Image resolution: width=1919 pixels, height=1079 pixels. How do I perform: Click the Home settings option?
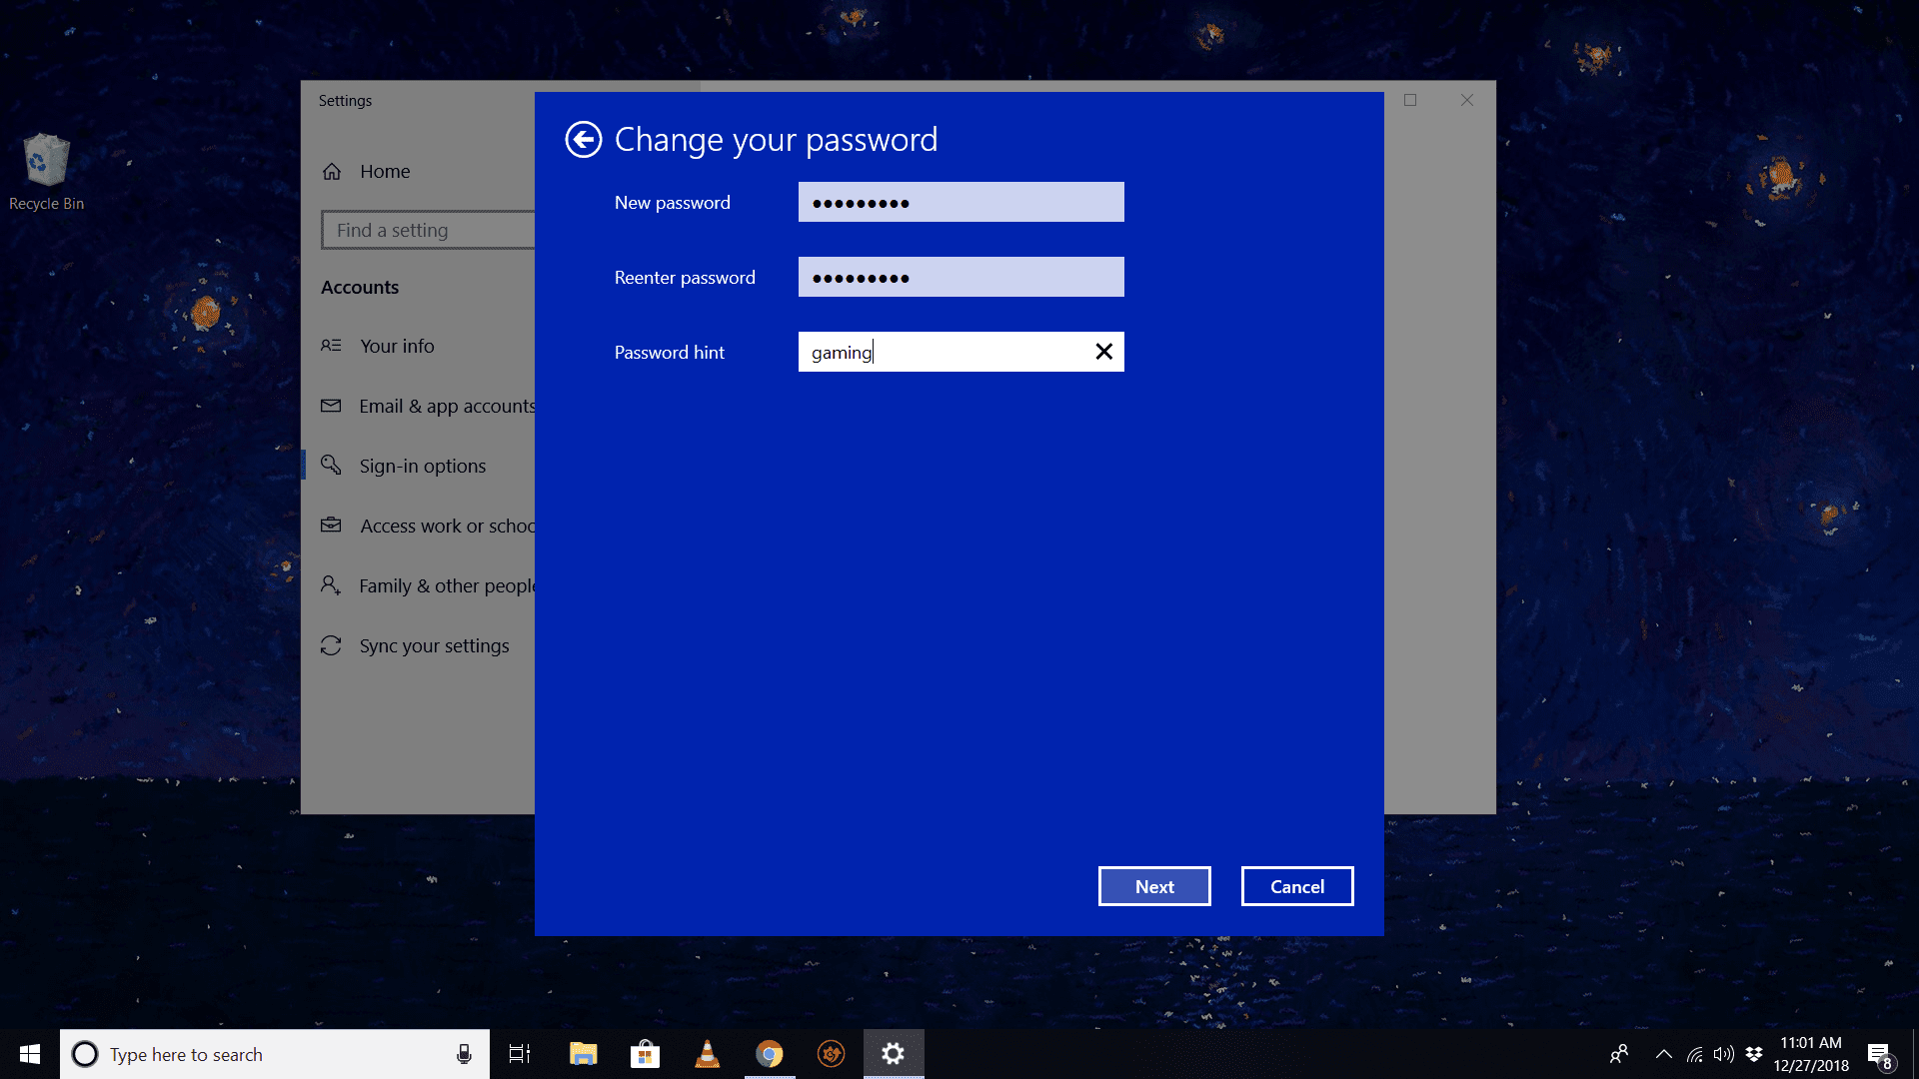[x=385, y=170]
